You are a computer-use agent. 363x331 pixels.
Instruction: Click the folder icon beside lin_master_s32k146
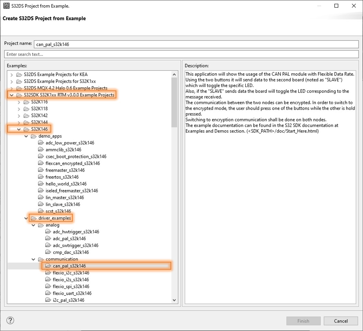(x=41, y=197)
